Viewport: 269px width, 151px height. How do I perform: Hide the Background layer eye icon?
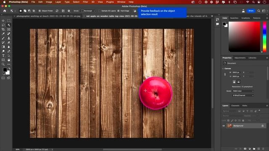pyautogui.click(x=224, y=126)
